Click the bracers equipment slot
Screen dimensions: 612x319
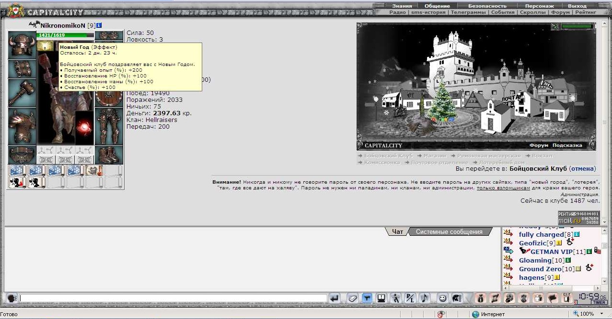22,69
